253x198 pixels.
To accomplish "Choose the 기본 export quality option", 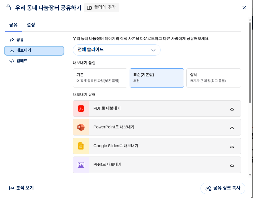I will (x=100, y=78).
